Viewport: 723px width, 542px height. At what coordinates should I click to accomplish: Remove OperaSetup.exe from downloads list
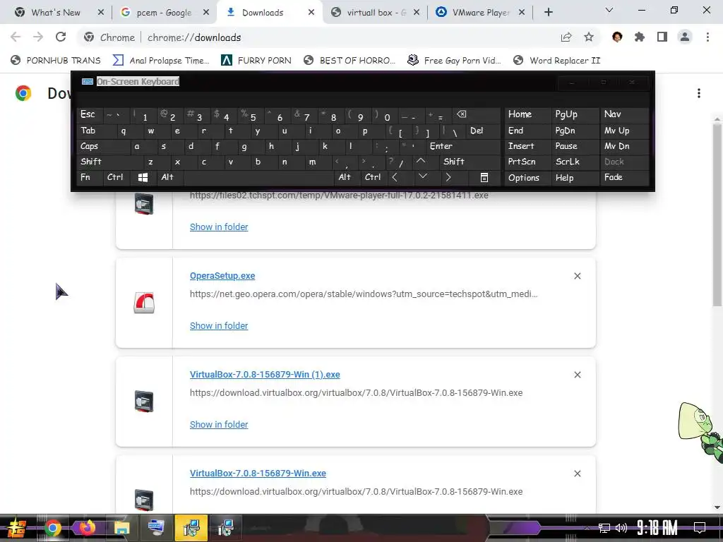[x=578, y=276]
